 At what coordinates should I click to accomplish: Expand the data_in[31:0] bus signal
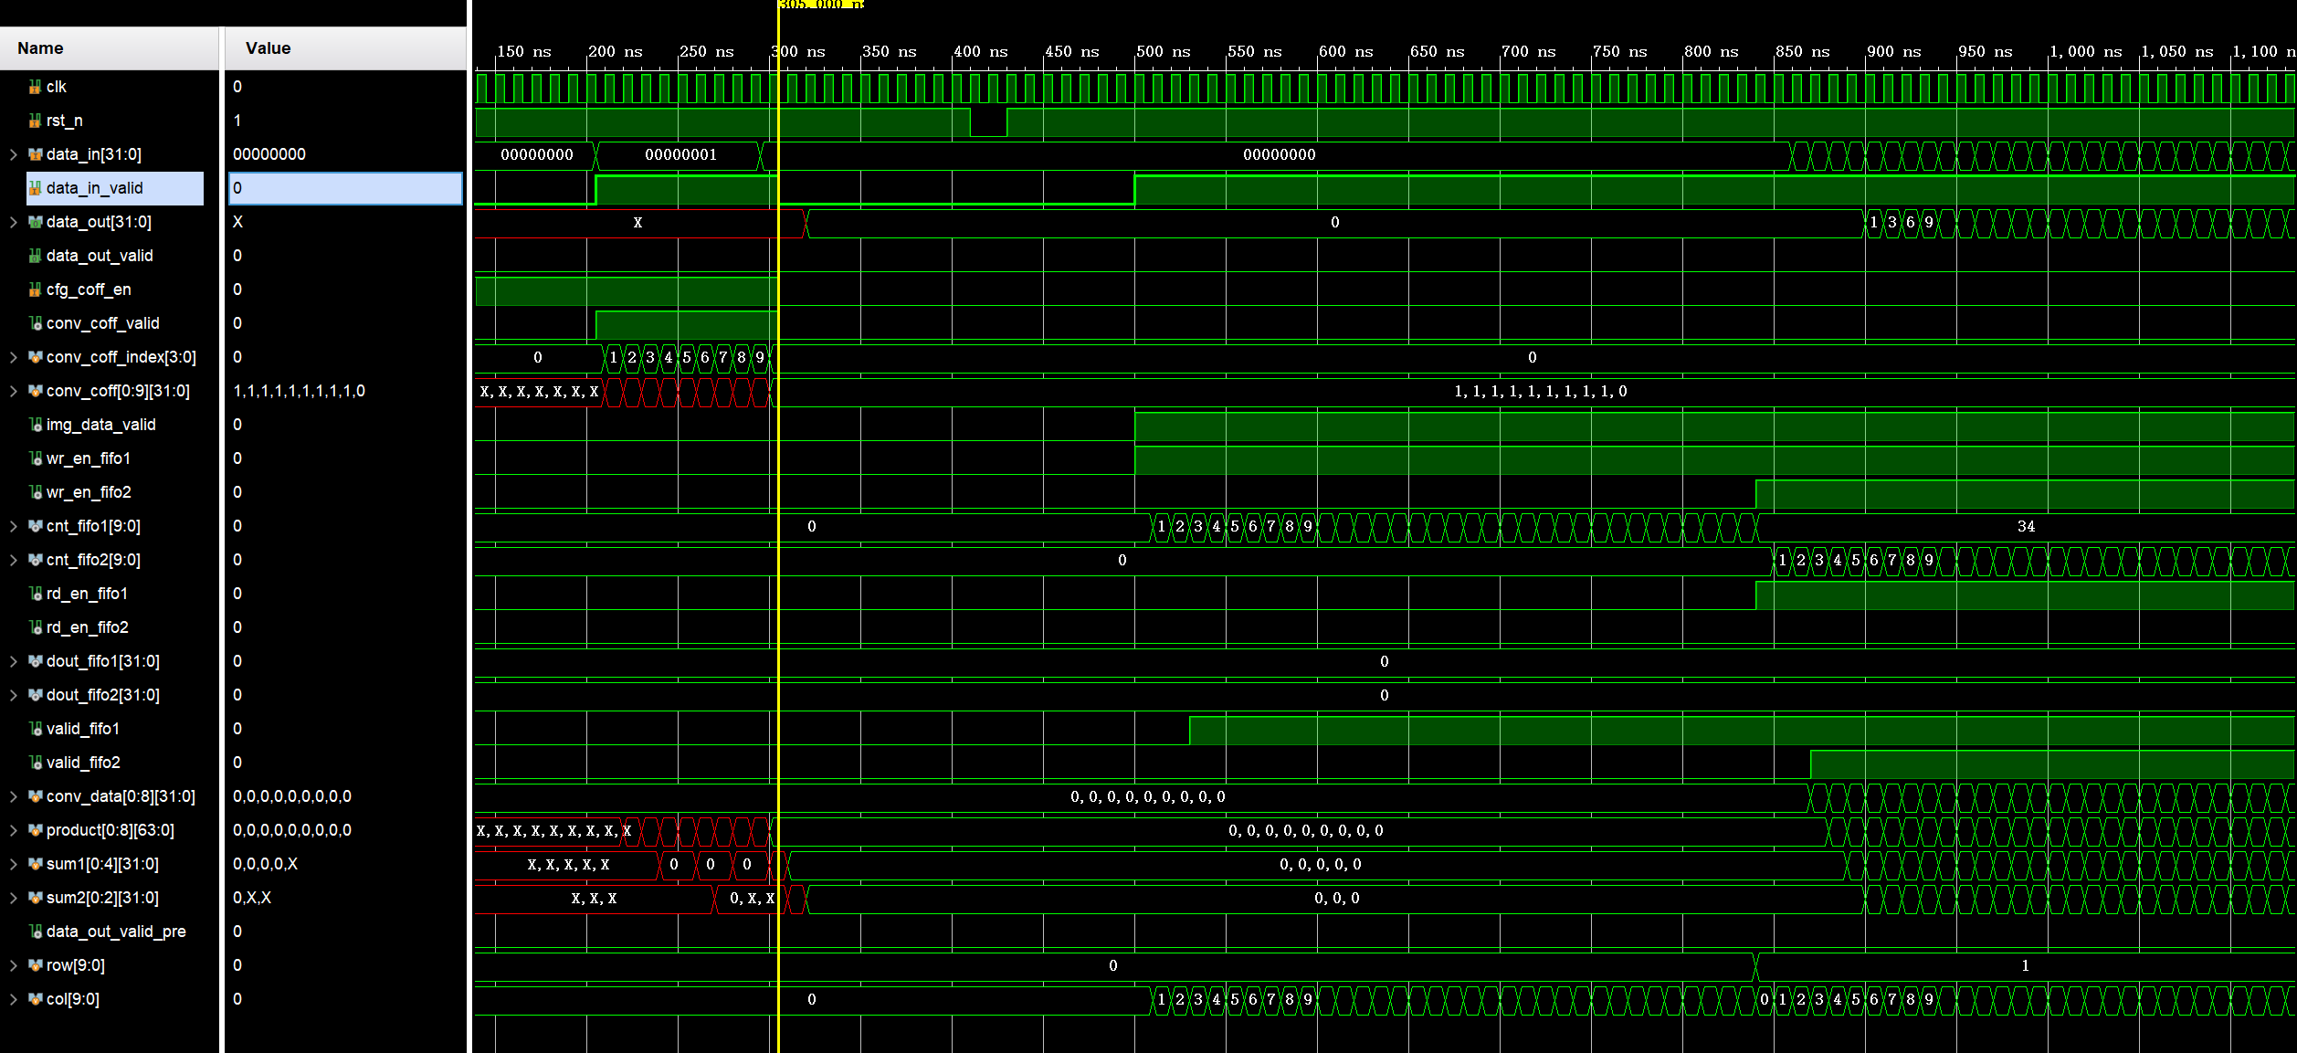coord(13,154)
